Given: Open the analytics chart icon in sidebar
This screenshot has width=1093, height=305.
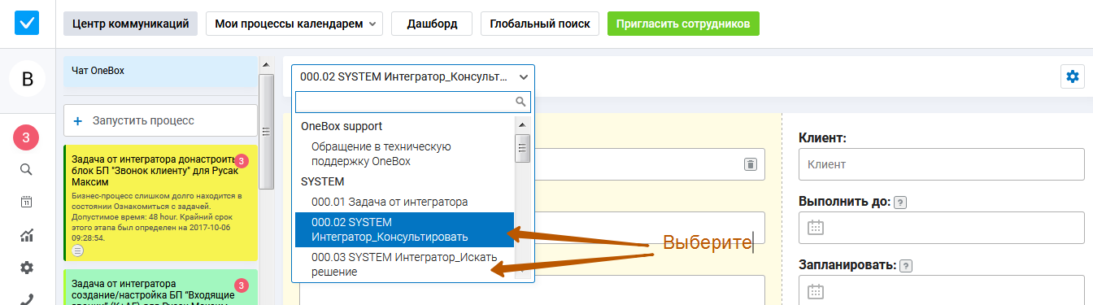Looking at the screenshot, I should click(x=26, y=235).
